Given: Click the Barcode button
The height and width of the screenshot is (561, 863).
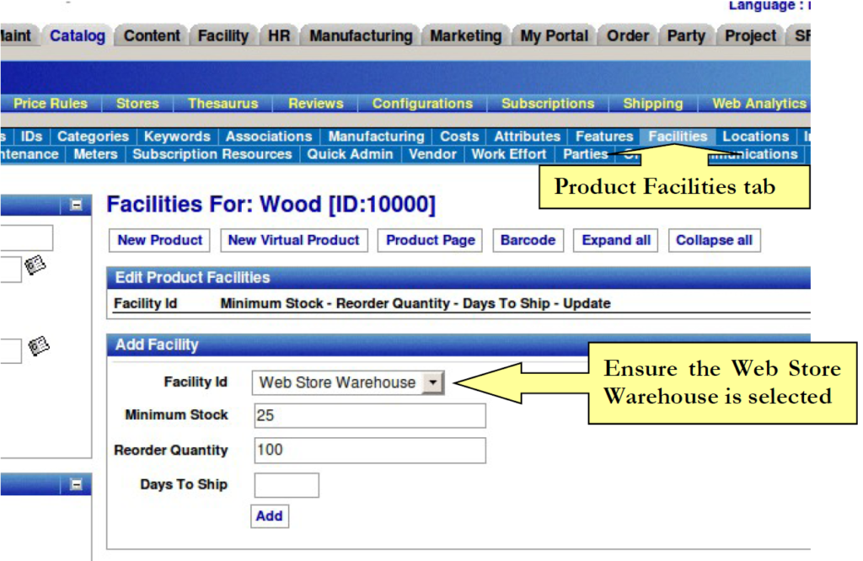Looking at the screenshot, I should [528, 240].
